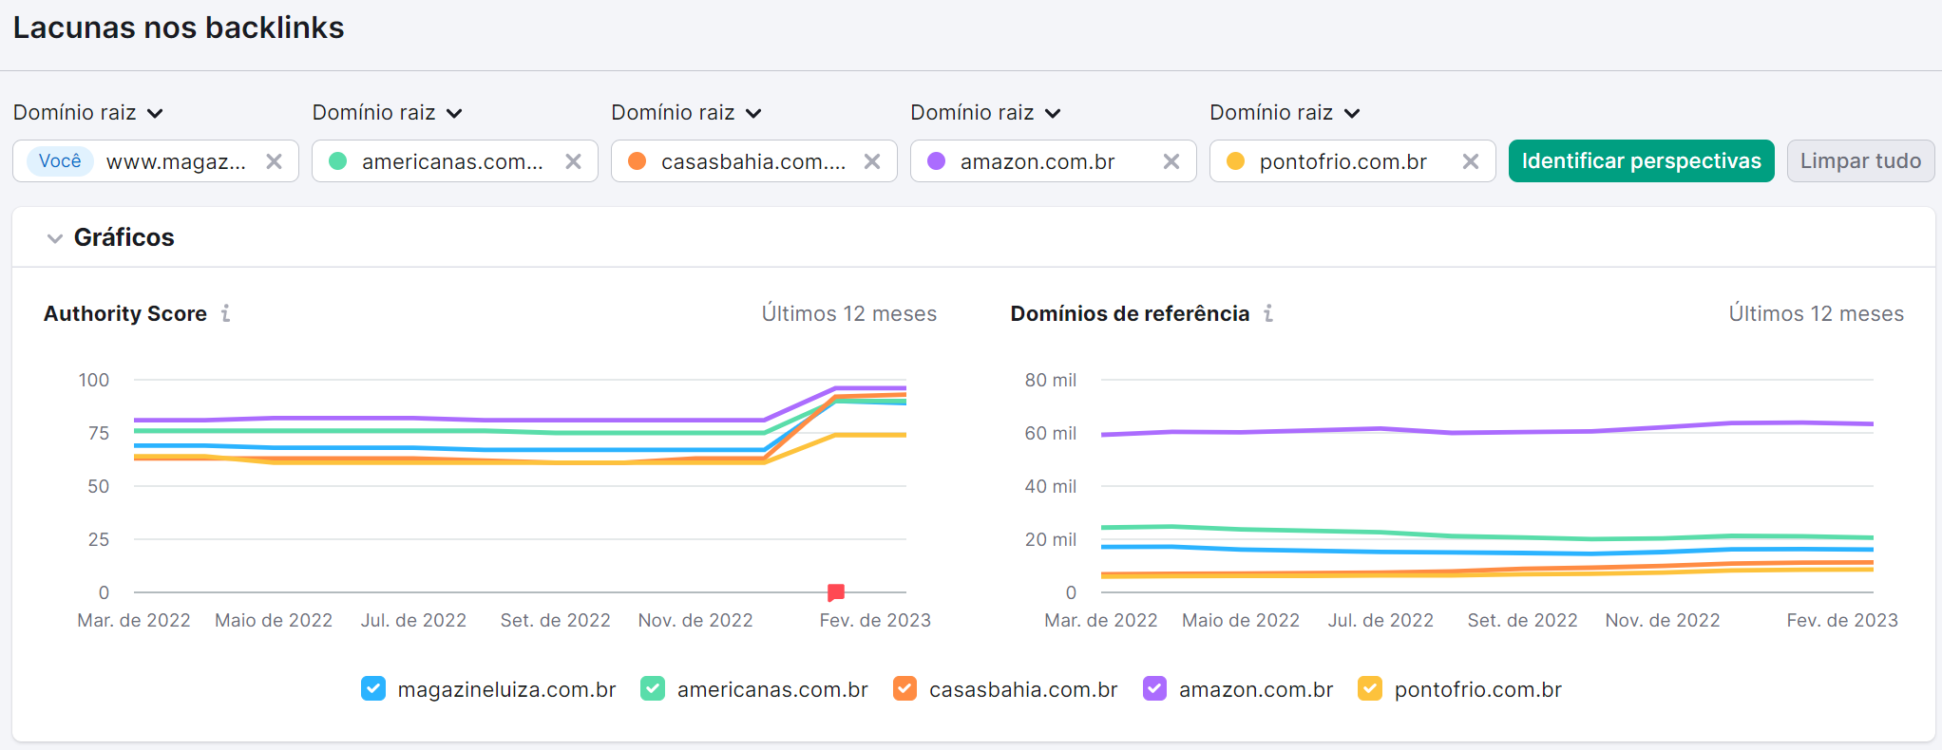
Task: Remove the pontofrio.com.br domain filter
Action: [x=1472, y=161]
